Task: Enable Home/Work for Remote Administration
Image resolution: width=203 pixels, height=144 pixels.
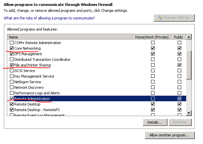Action: coord(153,98)
